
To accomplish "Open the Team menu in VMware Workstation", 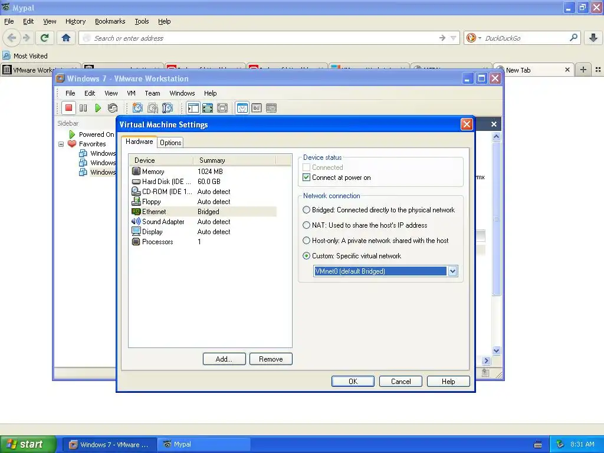I will coord(152,93).
